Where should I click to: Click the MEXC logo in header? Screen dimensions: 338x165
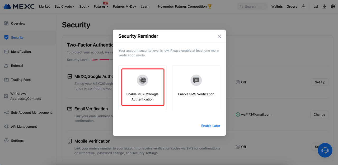pos(19,6)
